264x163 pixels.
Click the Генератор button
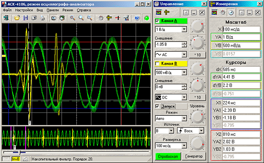coord(193,156)
